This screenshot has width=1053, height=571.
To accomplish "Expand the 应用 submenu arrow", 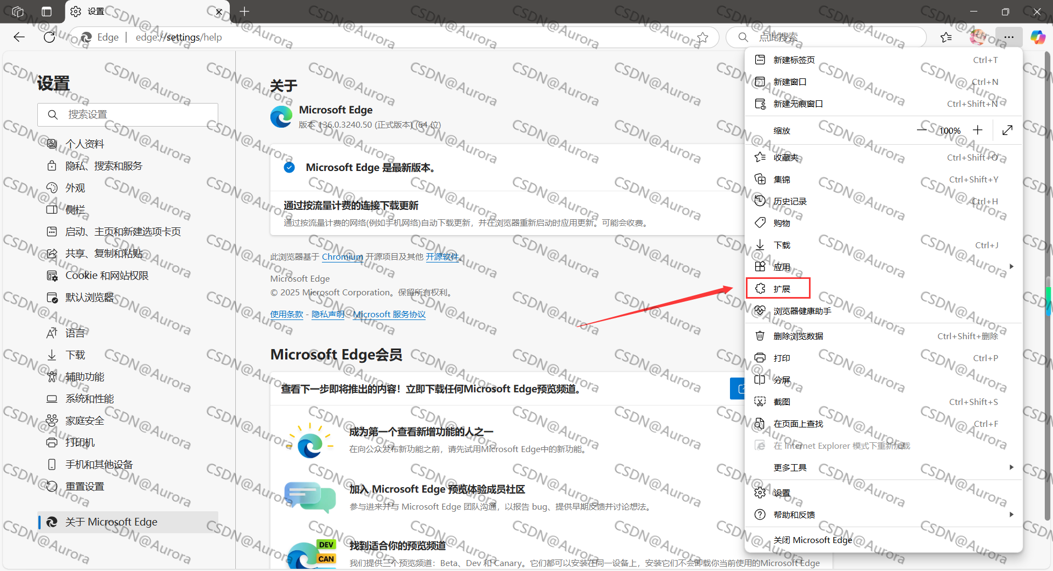I will [1011, 267].
